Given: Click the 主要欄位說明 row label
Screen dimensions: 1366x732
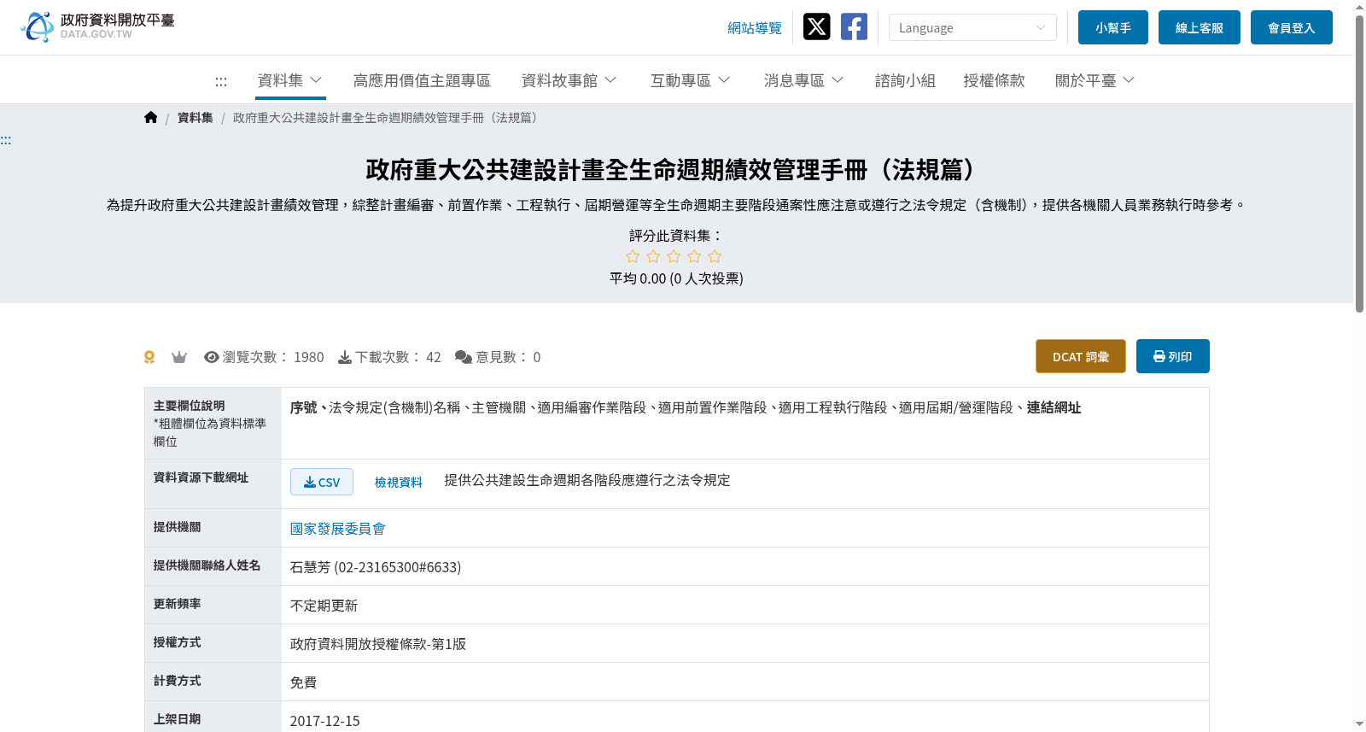Looking at the screenshot, I should click(190, 406).
